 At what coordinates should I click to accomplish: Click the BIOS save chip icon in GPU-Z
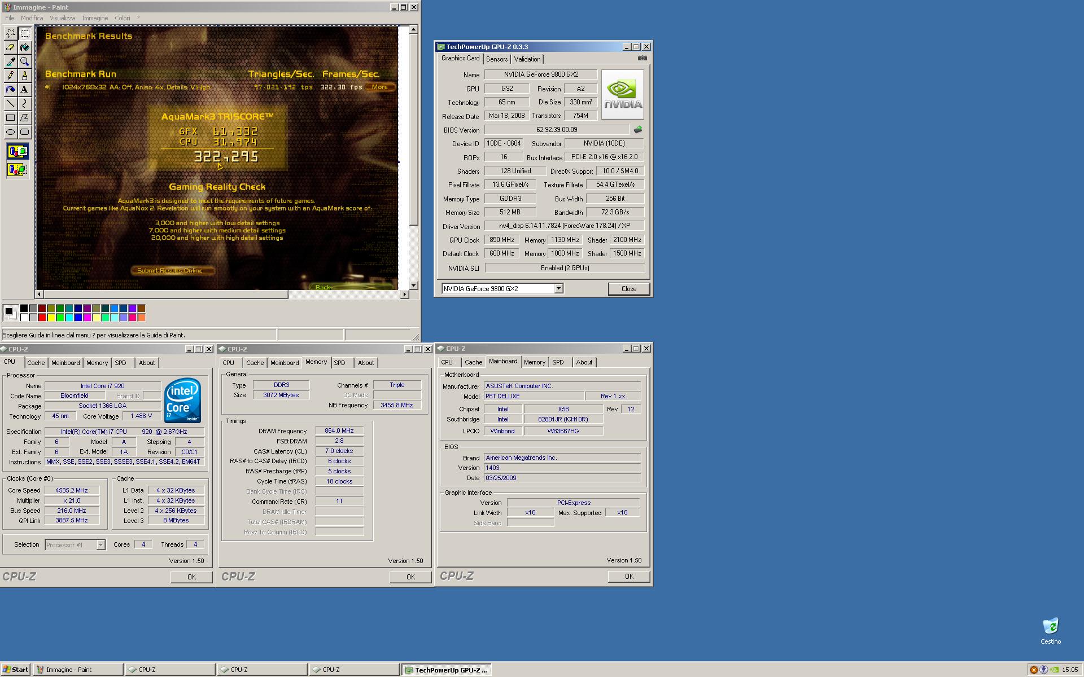click(x=638, y=130)
